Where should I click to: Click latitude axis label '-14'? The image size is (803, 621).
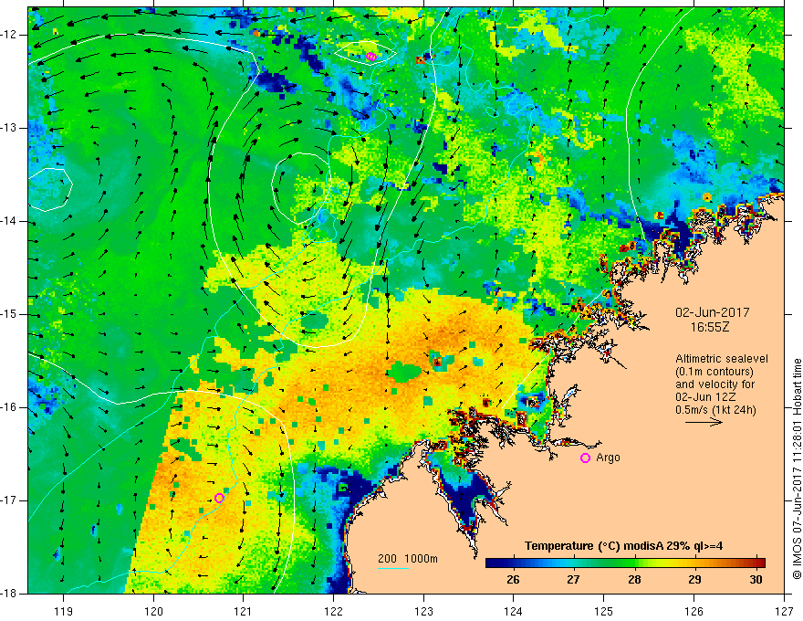(9, 221)
